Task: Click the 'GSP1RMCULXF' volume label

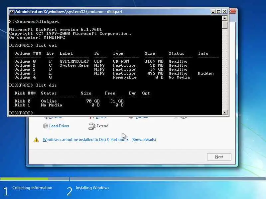Action: (74, 61)
